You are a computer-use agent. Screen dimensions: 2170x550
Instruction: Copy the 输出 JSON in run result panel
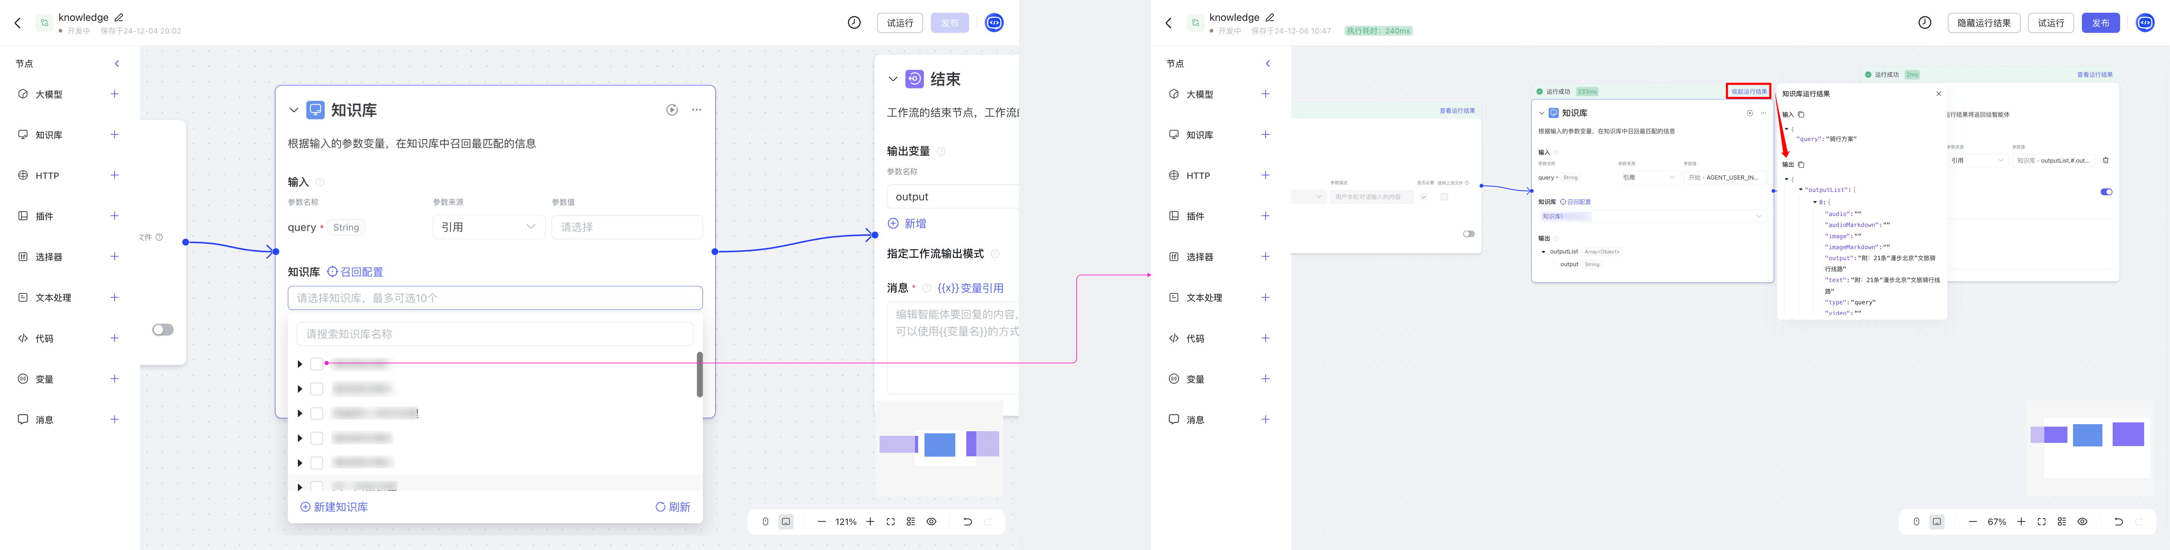point(1801,165)
